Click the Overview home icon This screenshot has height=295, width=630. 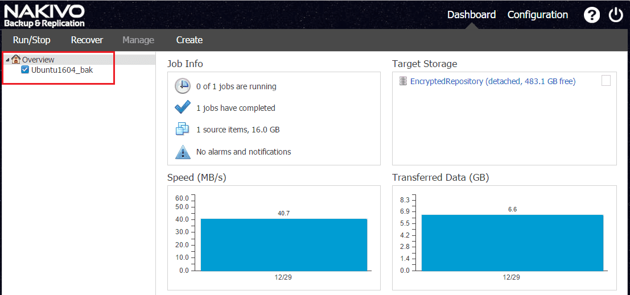click(16, 59)
